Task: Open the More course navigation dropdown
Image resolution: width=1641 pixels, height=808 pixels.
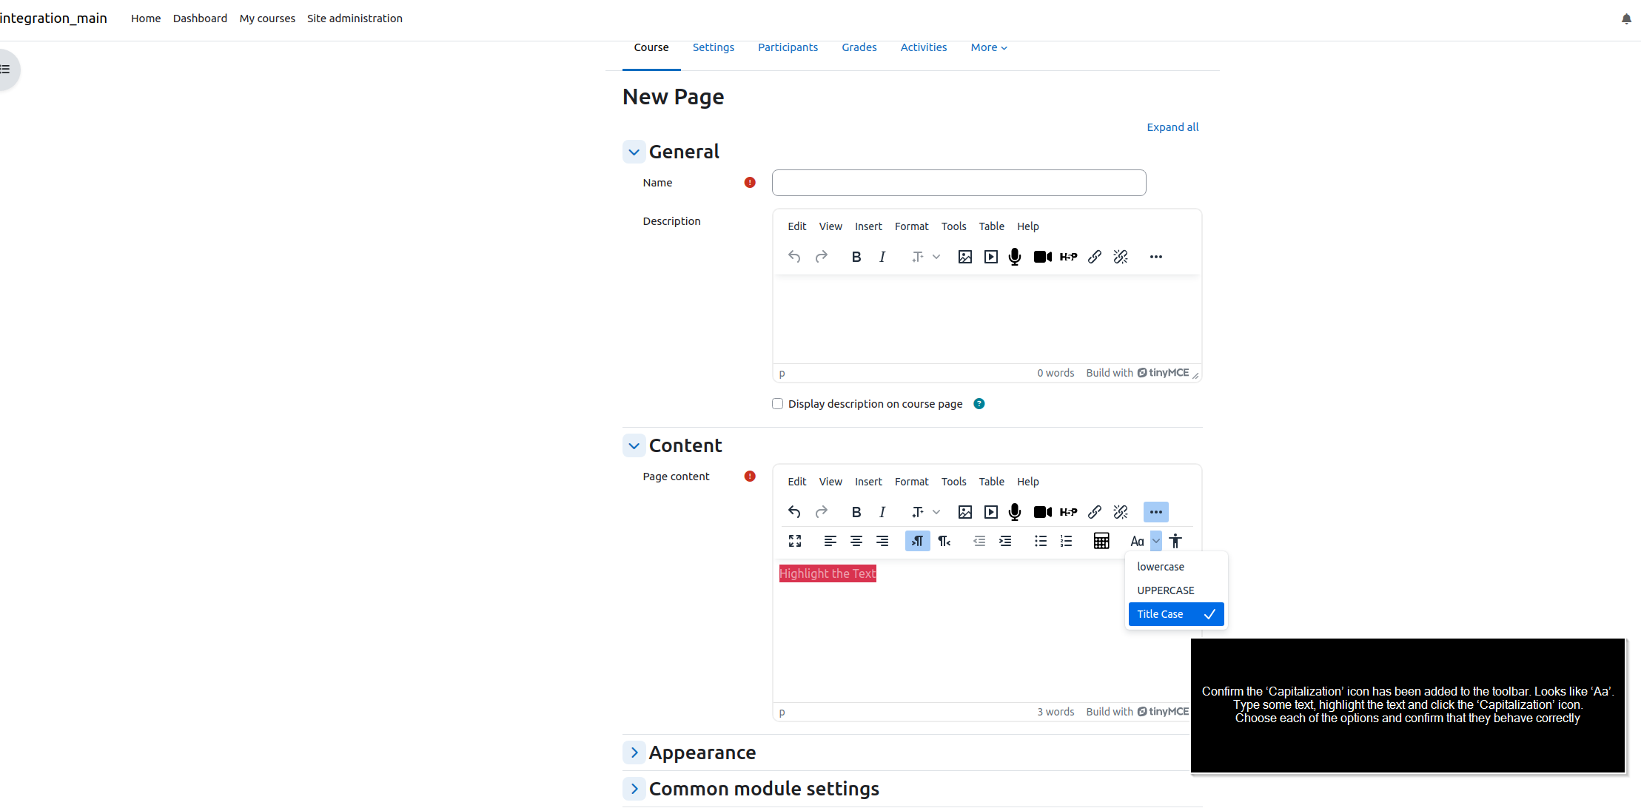Action: click(x=989, y=47)
